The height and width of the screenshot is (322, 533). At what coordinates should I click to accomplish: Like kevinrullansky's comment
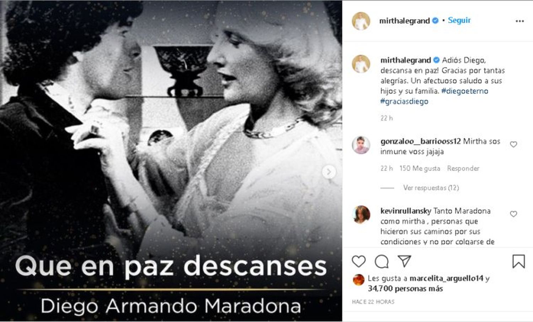(x=513, y=214)
